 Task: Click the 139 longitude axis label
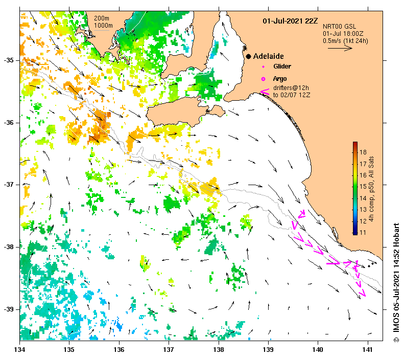(268, 349)
